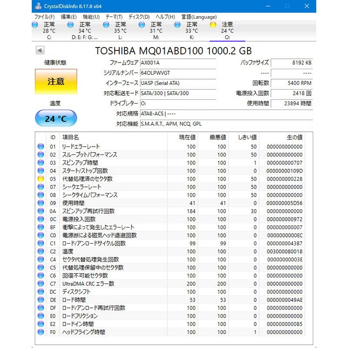
Task: Click the interface field UASP (Serial ATA)
Action: click(x=178, y=83)
